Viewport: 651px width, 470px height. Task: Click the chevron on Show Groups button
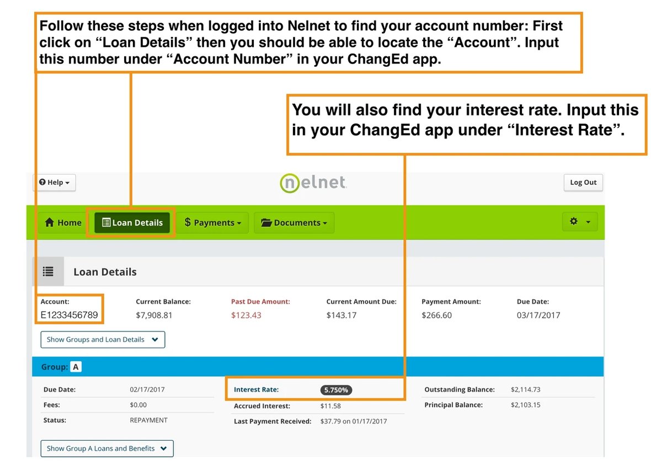click(155, 340)
